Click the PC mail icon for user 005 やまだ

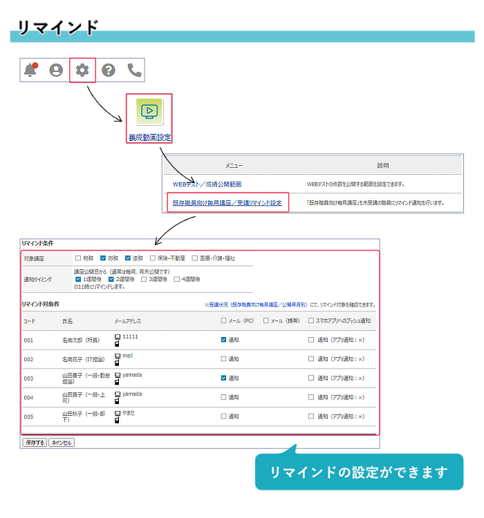coord(118,413)
